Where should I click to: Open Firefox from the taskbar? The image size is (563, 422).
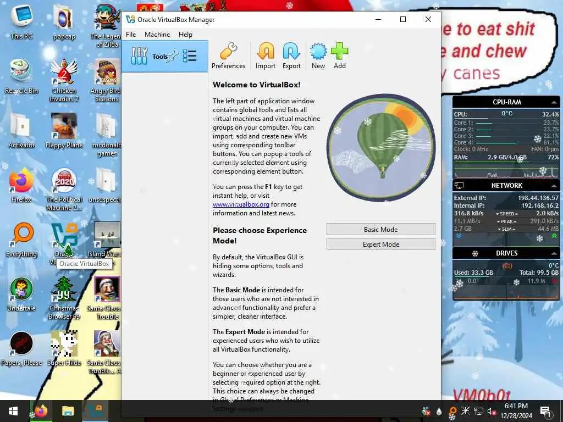pos(41,411)
